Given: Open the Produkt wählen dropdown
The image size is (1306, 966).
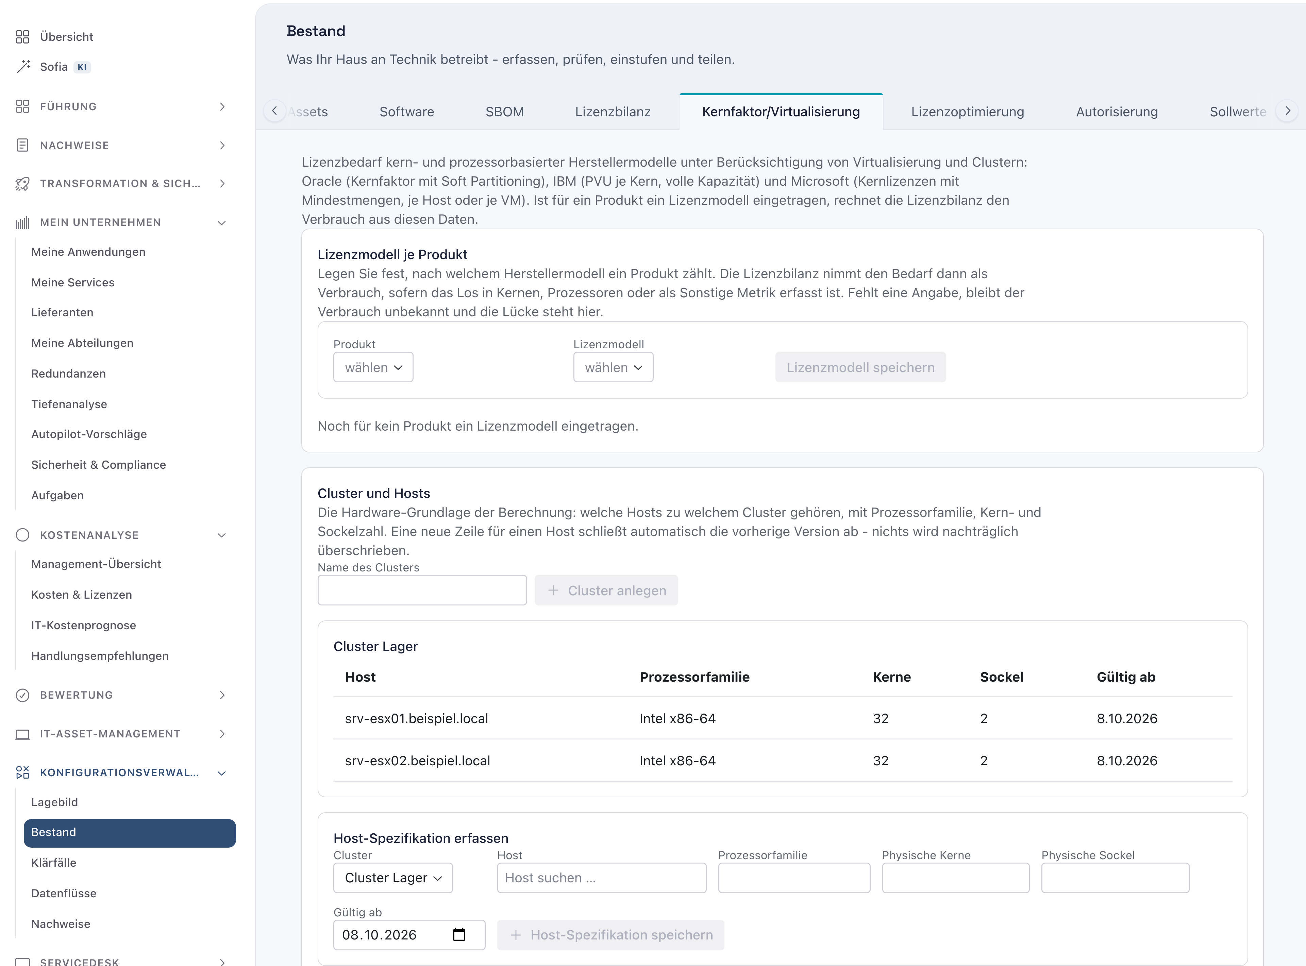Looking at the screenshot, I should (x=373, y=367).
